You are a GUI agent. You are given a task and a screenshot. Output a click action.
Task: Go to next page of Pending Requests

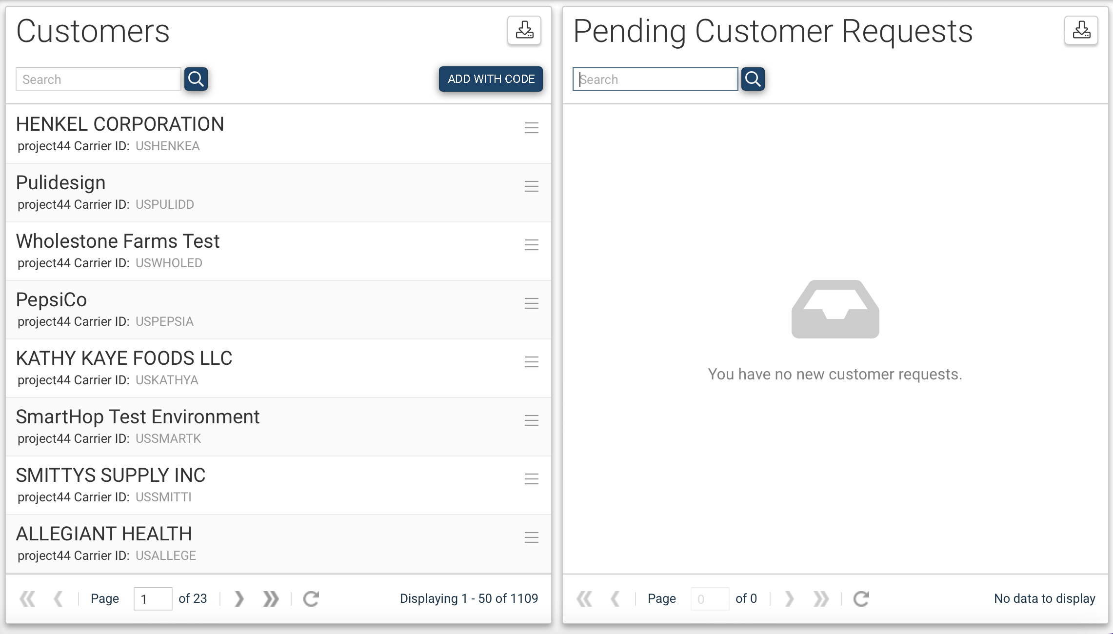789,598
